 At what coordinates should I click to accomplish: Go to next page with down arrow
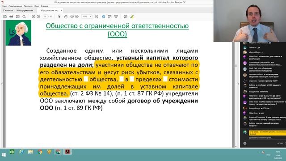click(38, 17)
